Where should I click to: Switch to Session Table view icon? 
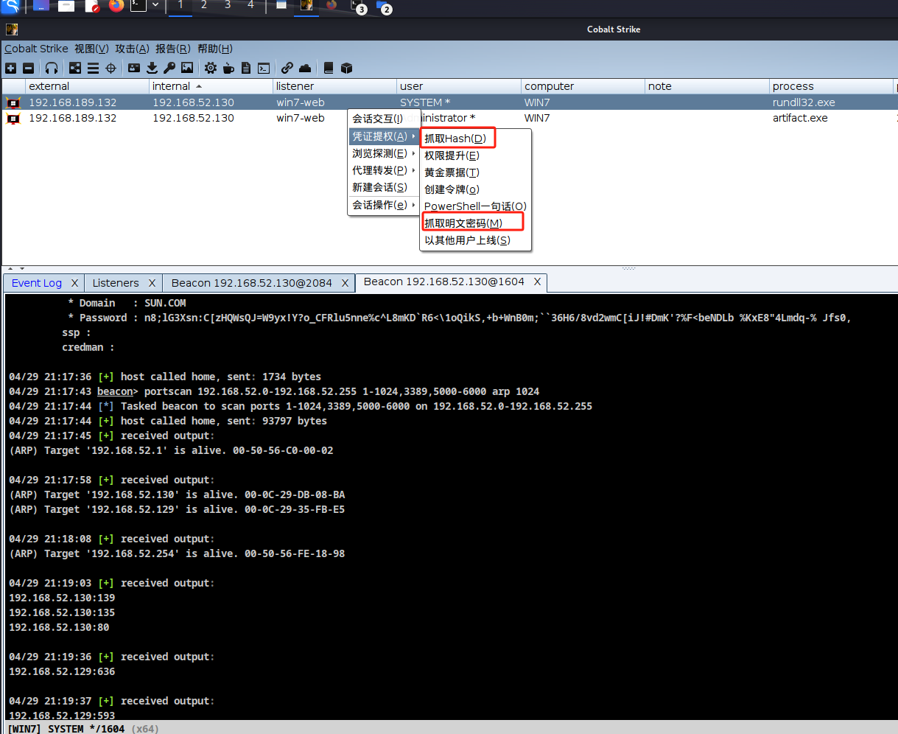pyautogui.click(x=93, y=68)
